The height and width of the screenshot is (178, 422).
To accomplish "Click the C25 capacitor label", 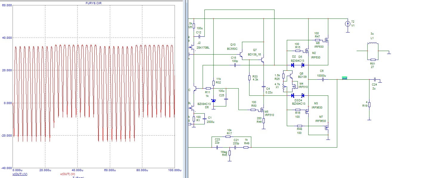I will (x=221, y=95).
